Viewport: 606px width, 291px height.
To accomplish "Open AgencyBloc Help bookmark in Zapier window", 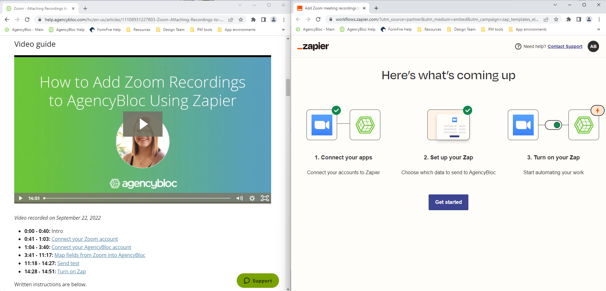I will [x=358, y=29].
